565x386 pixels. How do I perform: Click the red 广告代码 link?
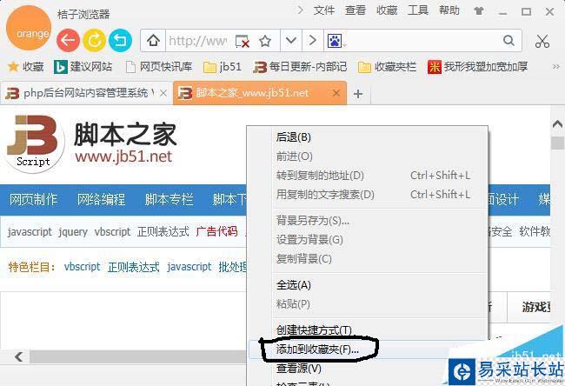coord(217,231)
